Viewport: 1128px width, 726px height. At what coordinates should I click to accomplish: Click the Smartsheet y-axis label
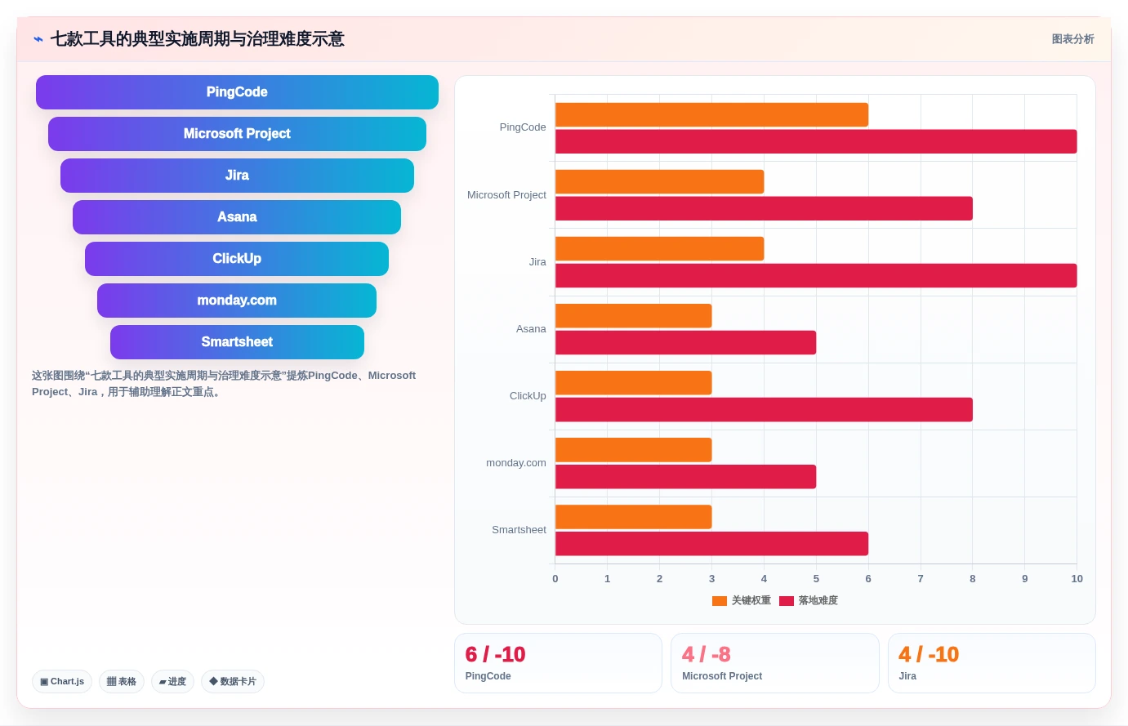click(x=519, y=530)
